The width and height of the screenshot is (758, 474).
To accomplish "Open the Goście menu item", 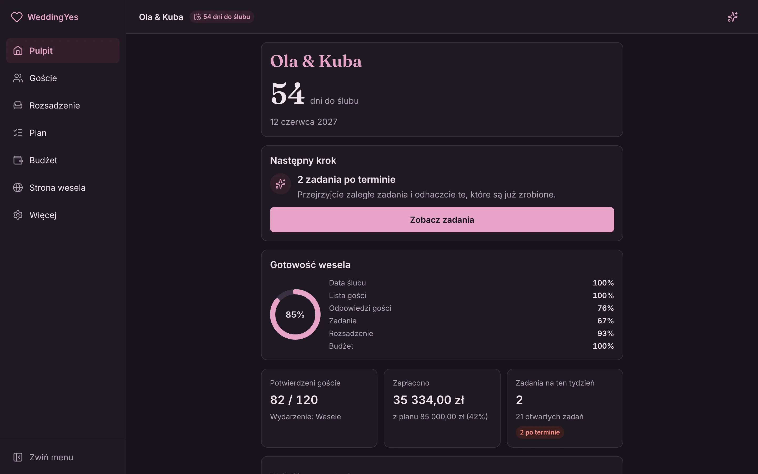I will click(63, 78).
